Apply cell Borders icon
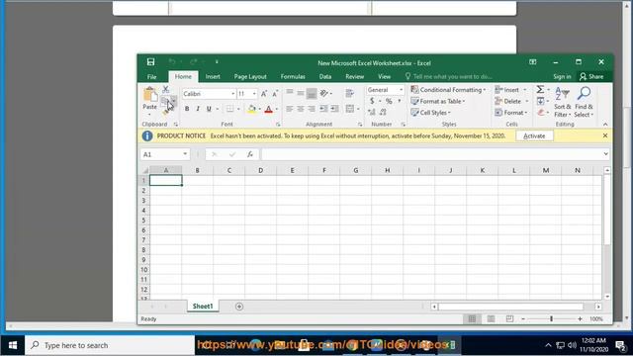 tap(229, 109)
